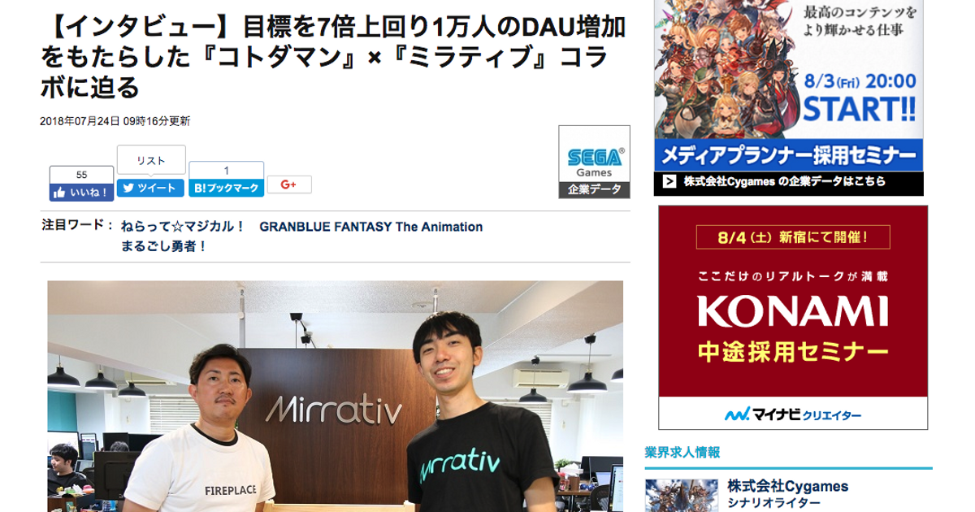
Task: Click the Twitter ツイート share button
Action: point(150,188)
